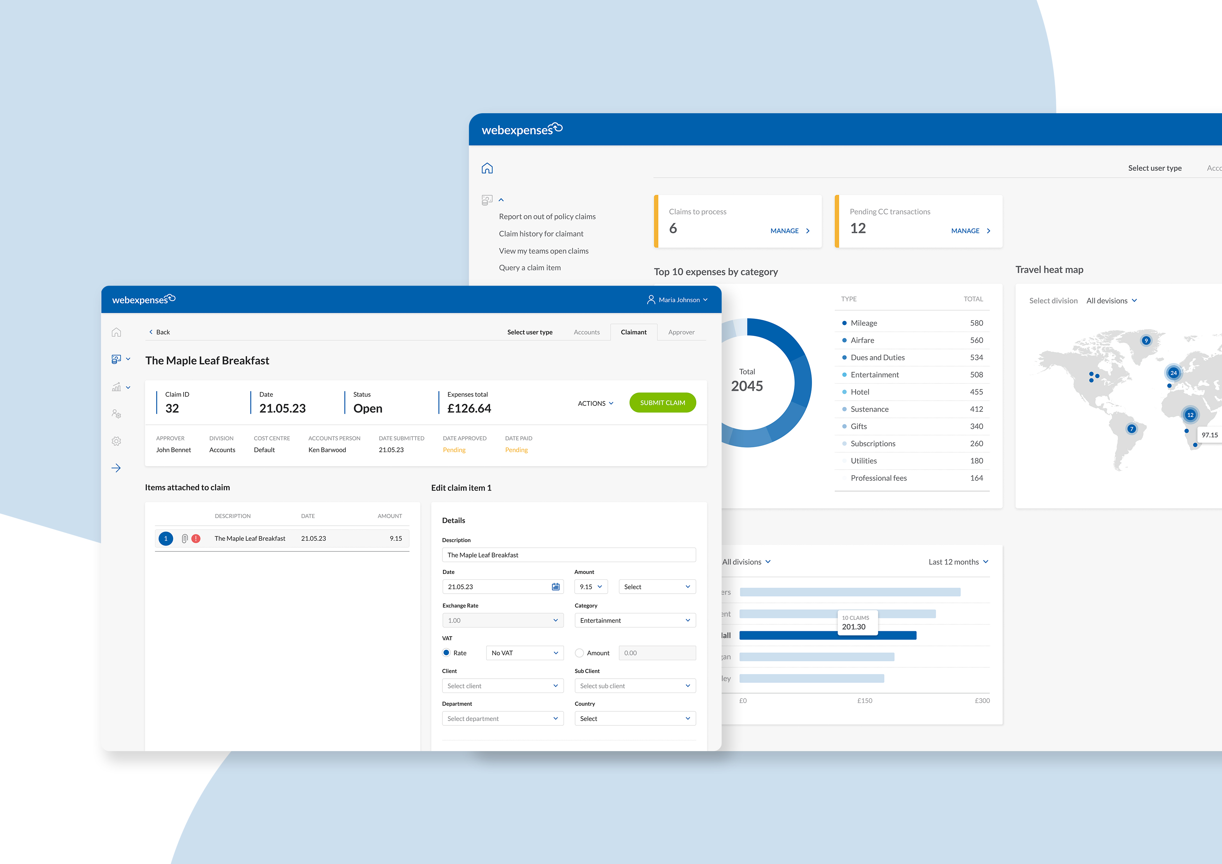This screenshot has width=1222, height=864.
Task: Click the receipt attachment paperclip icon
Action: (x=184, y=538)
